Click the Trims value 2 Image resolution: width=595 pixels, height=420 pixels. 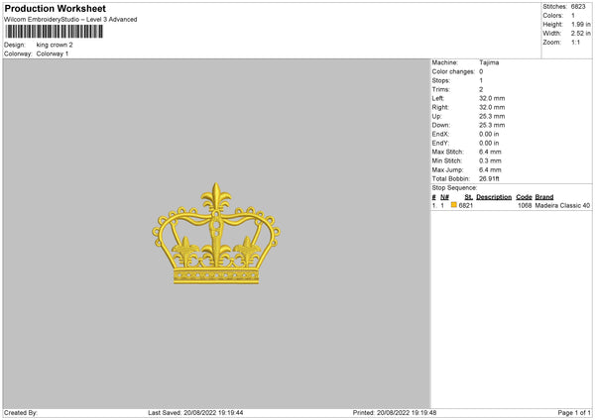[481, 89]
